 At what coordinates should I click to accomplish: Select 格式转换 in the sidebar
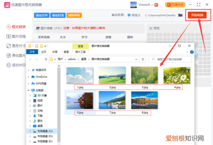click(x=16, y=27)
